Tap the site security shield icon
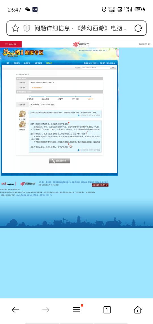 27,28
